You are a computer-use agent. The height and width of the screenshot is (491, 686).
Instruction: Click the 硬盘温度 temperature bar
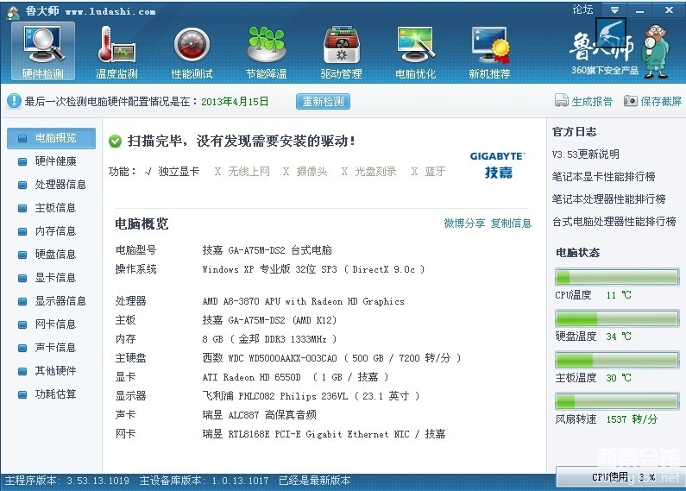617,318
